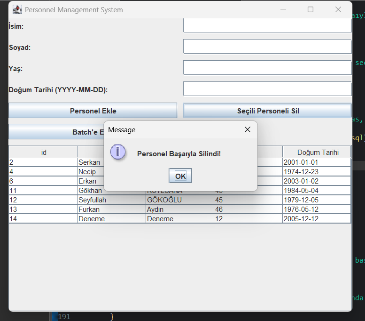The height and width of the screenshot is (321, 365).
Task: Select the Deneme row with id 14
Action: tap(111, 219)
